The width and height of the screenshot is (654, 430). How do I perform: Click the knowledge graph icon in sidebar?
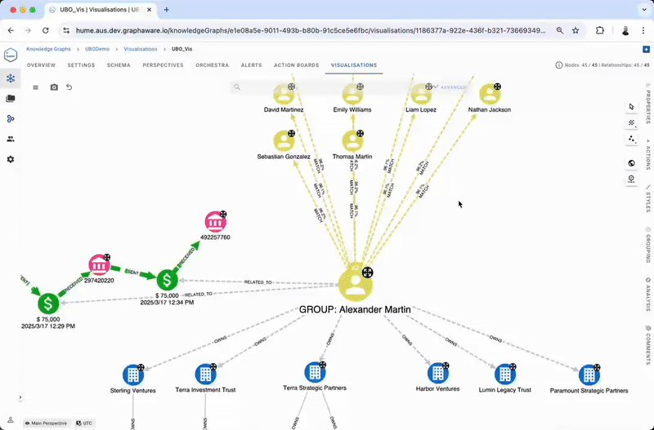(11, 78)
